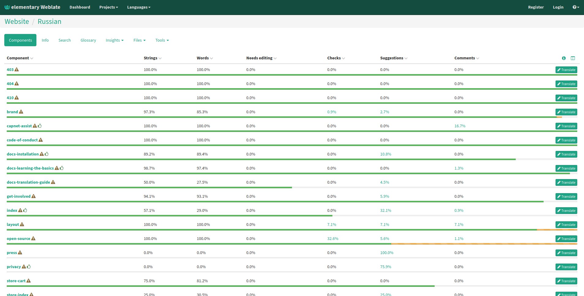584x296 pixels.
Task: Click Translate button for index row
Action: pos(566,211)
